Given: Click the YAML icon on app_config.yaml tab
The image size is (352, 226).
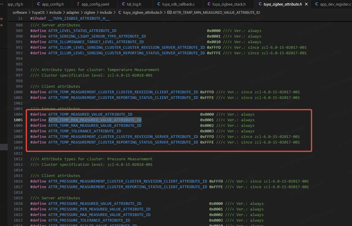Looking at the screenshot, I should click(x=78, y=4).
